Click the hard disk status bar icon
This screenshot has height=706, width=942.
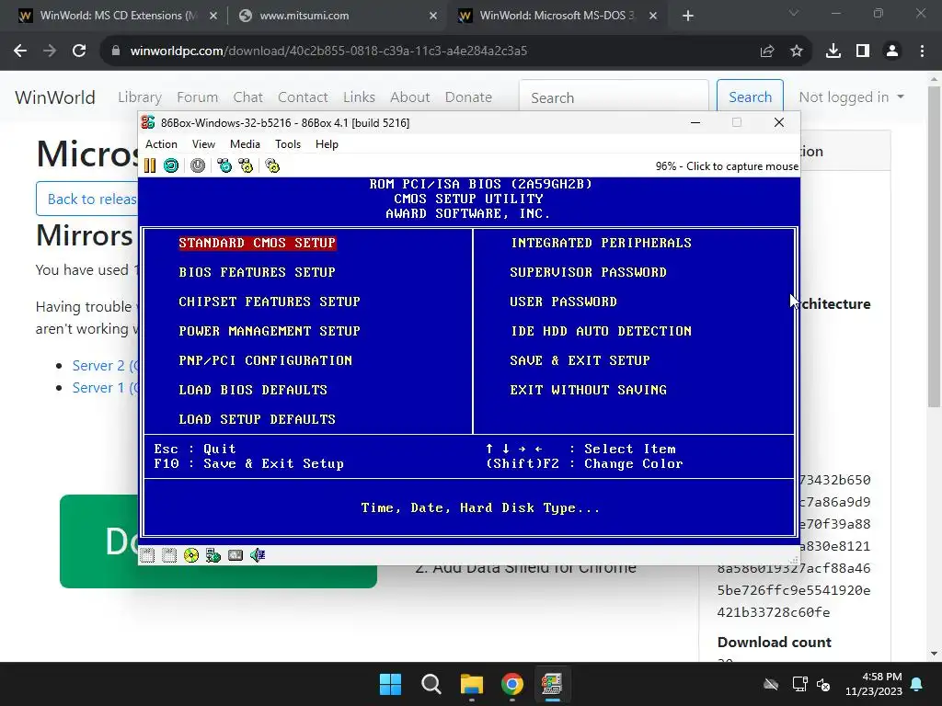click(x=235, y=555)
